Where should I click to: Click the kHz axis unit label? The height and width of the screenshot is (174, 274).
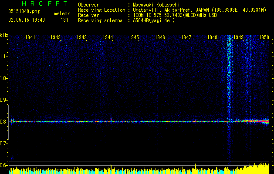[x=4, y=35]
